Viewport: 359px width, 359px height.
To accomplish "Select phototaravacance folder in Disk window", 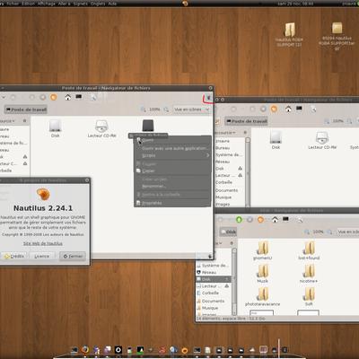I will (262, 296).
